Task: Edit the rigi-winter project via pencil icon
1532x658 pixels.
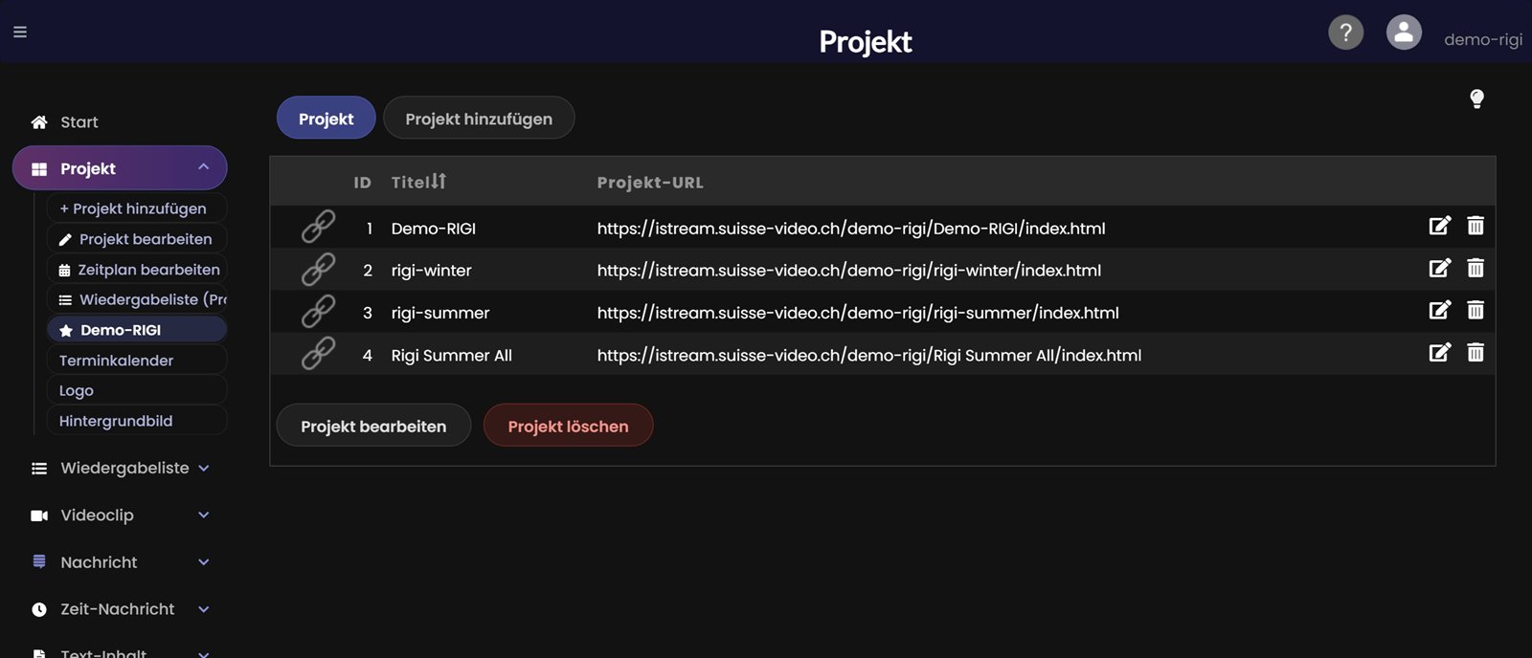Action: coord(1439,268)
